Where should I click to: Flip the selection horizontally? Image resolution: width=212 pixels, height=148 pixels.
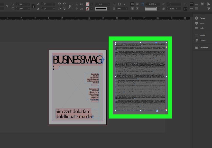(60, 9)
